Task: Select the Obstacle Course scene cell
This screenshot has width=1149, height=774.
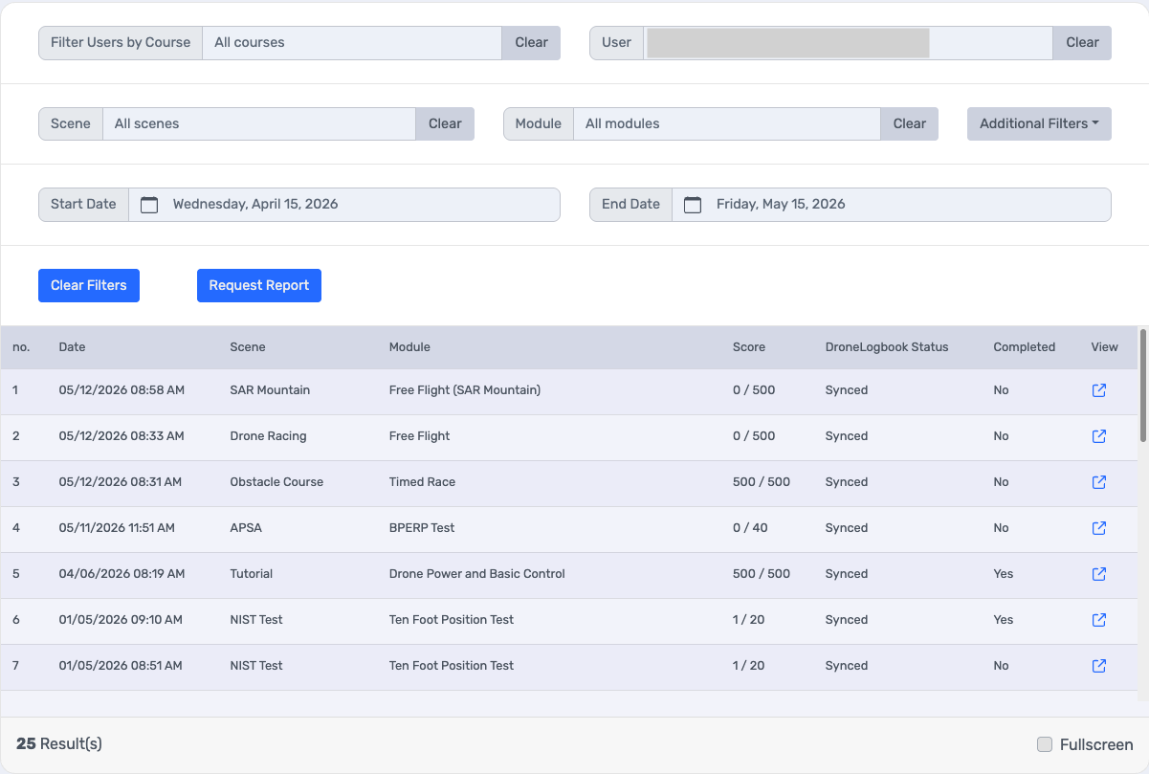Action: tap(276, 482)
